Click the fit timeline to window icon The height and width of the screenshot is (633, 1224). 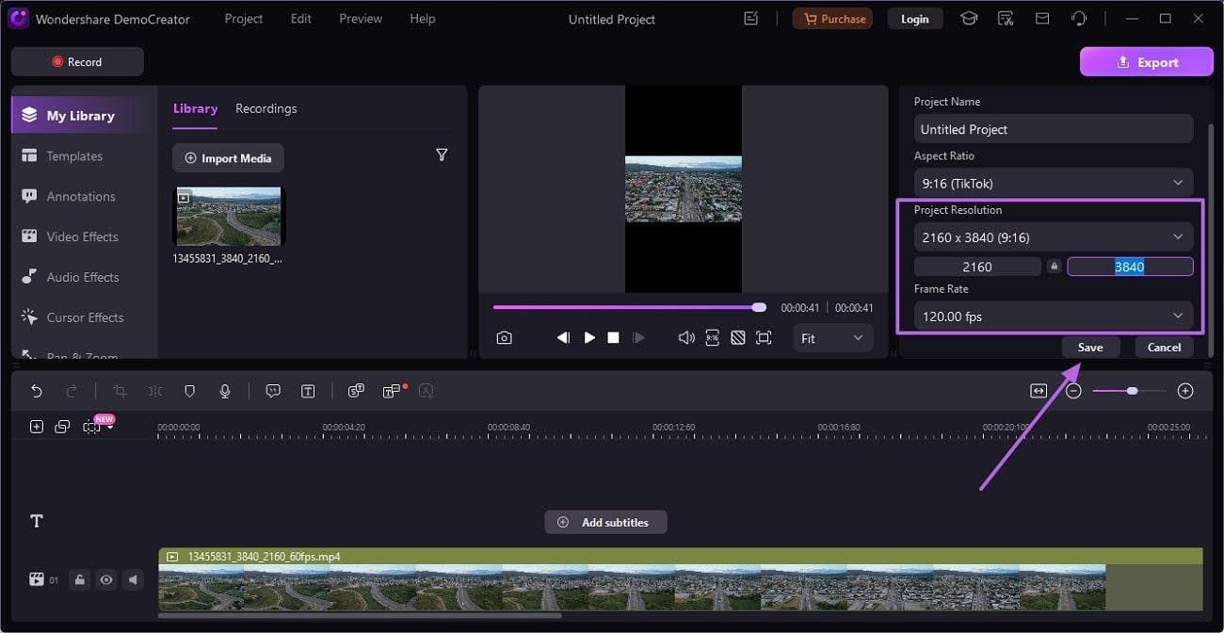click(1039, 391)
